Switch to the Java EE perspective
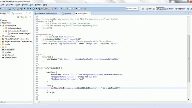The width and height of the screenshot is (192, 108). [151, 9]
